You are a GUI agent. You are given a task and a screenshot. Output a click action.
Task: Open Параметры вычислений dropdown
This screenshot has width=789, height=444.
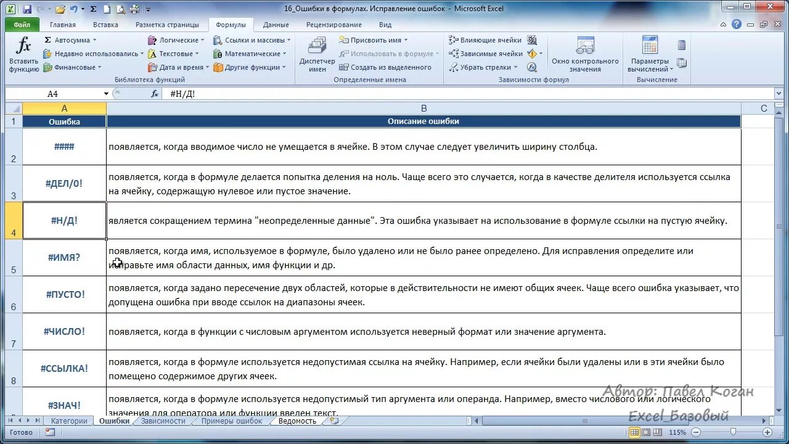(x=650, y=54)
